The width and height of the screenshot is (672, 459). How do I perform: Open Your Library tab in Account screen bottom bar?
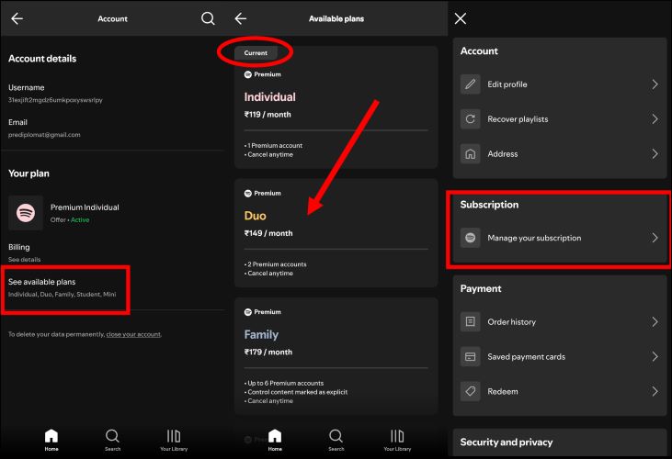click(x=174, y=440)
